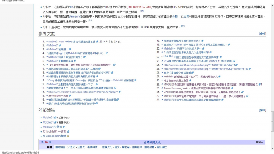Click the scrollbar up arrow
This screenshot has height=154, width=274.
(272, 6)
